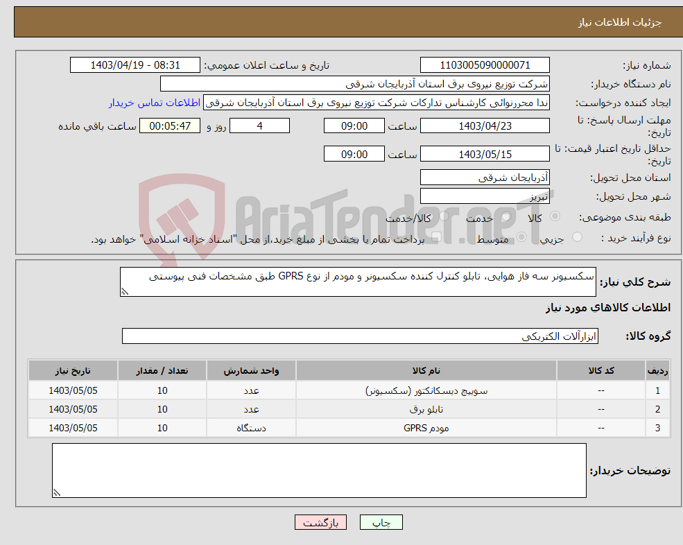Click quantity 10 in the تابلو برق row
This screenshot has width=683, height=545.
tap(162, 410)
